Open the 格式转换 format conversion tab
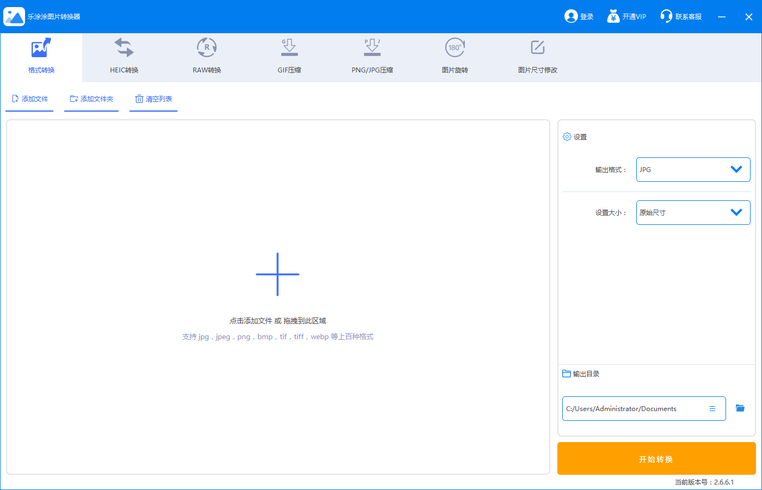 tap(41, 57)
